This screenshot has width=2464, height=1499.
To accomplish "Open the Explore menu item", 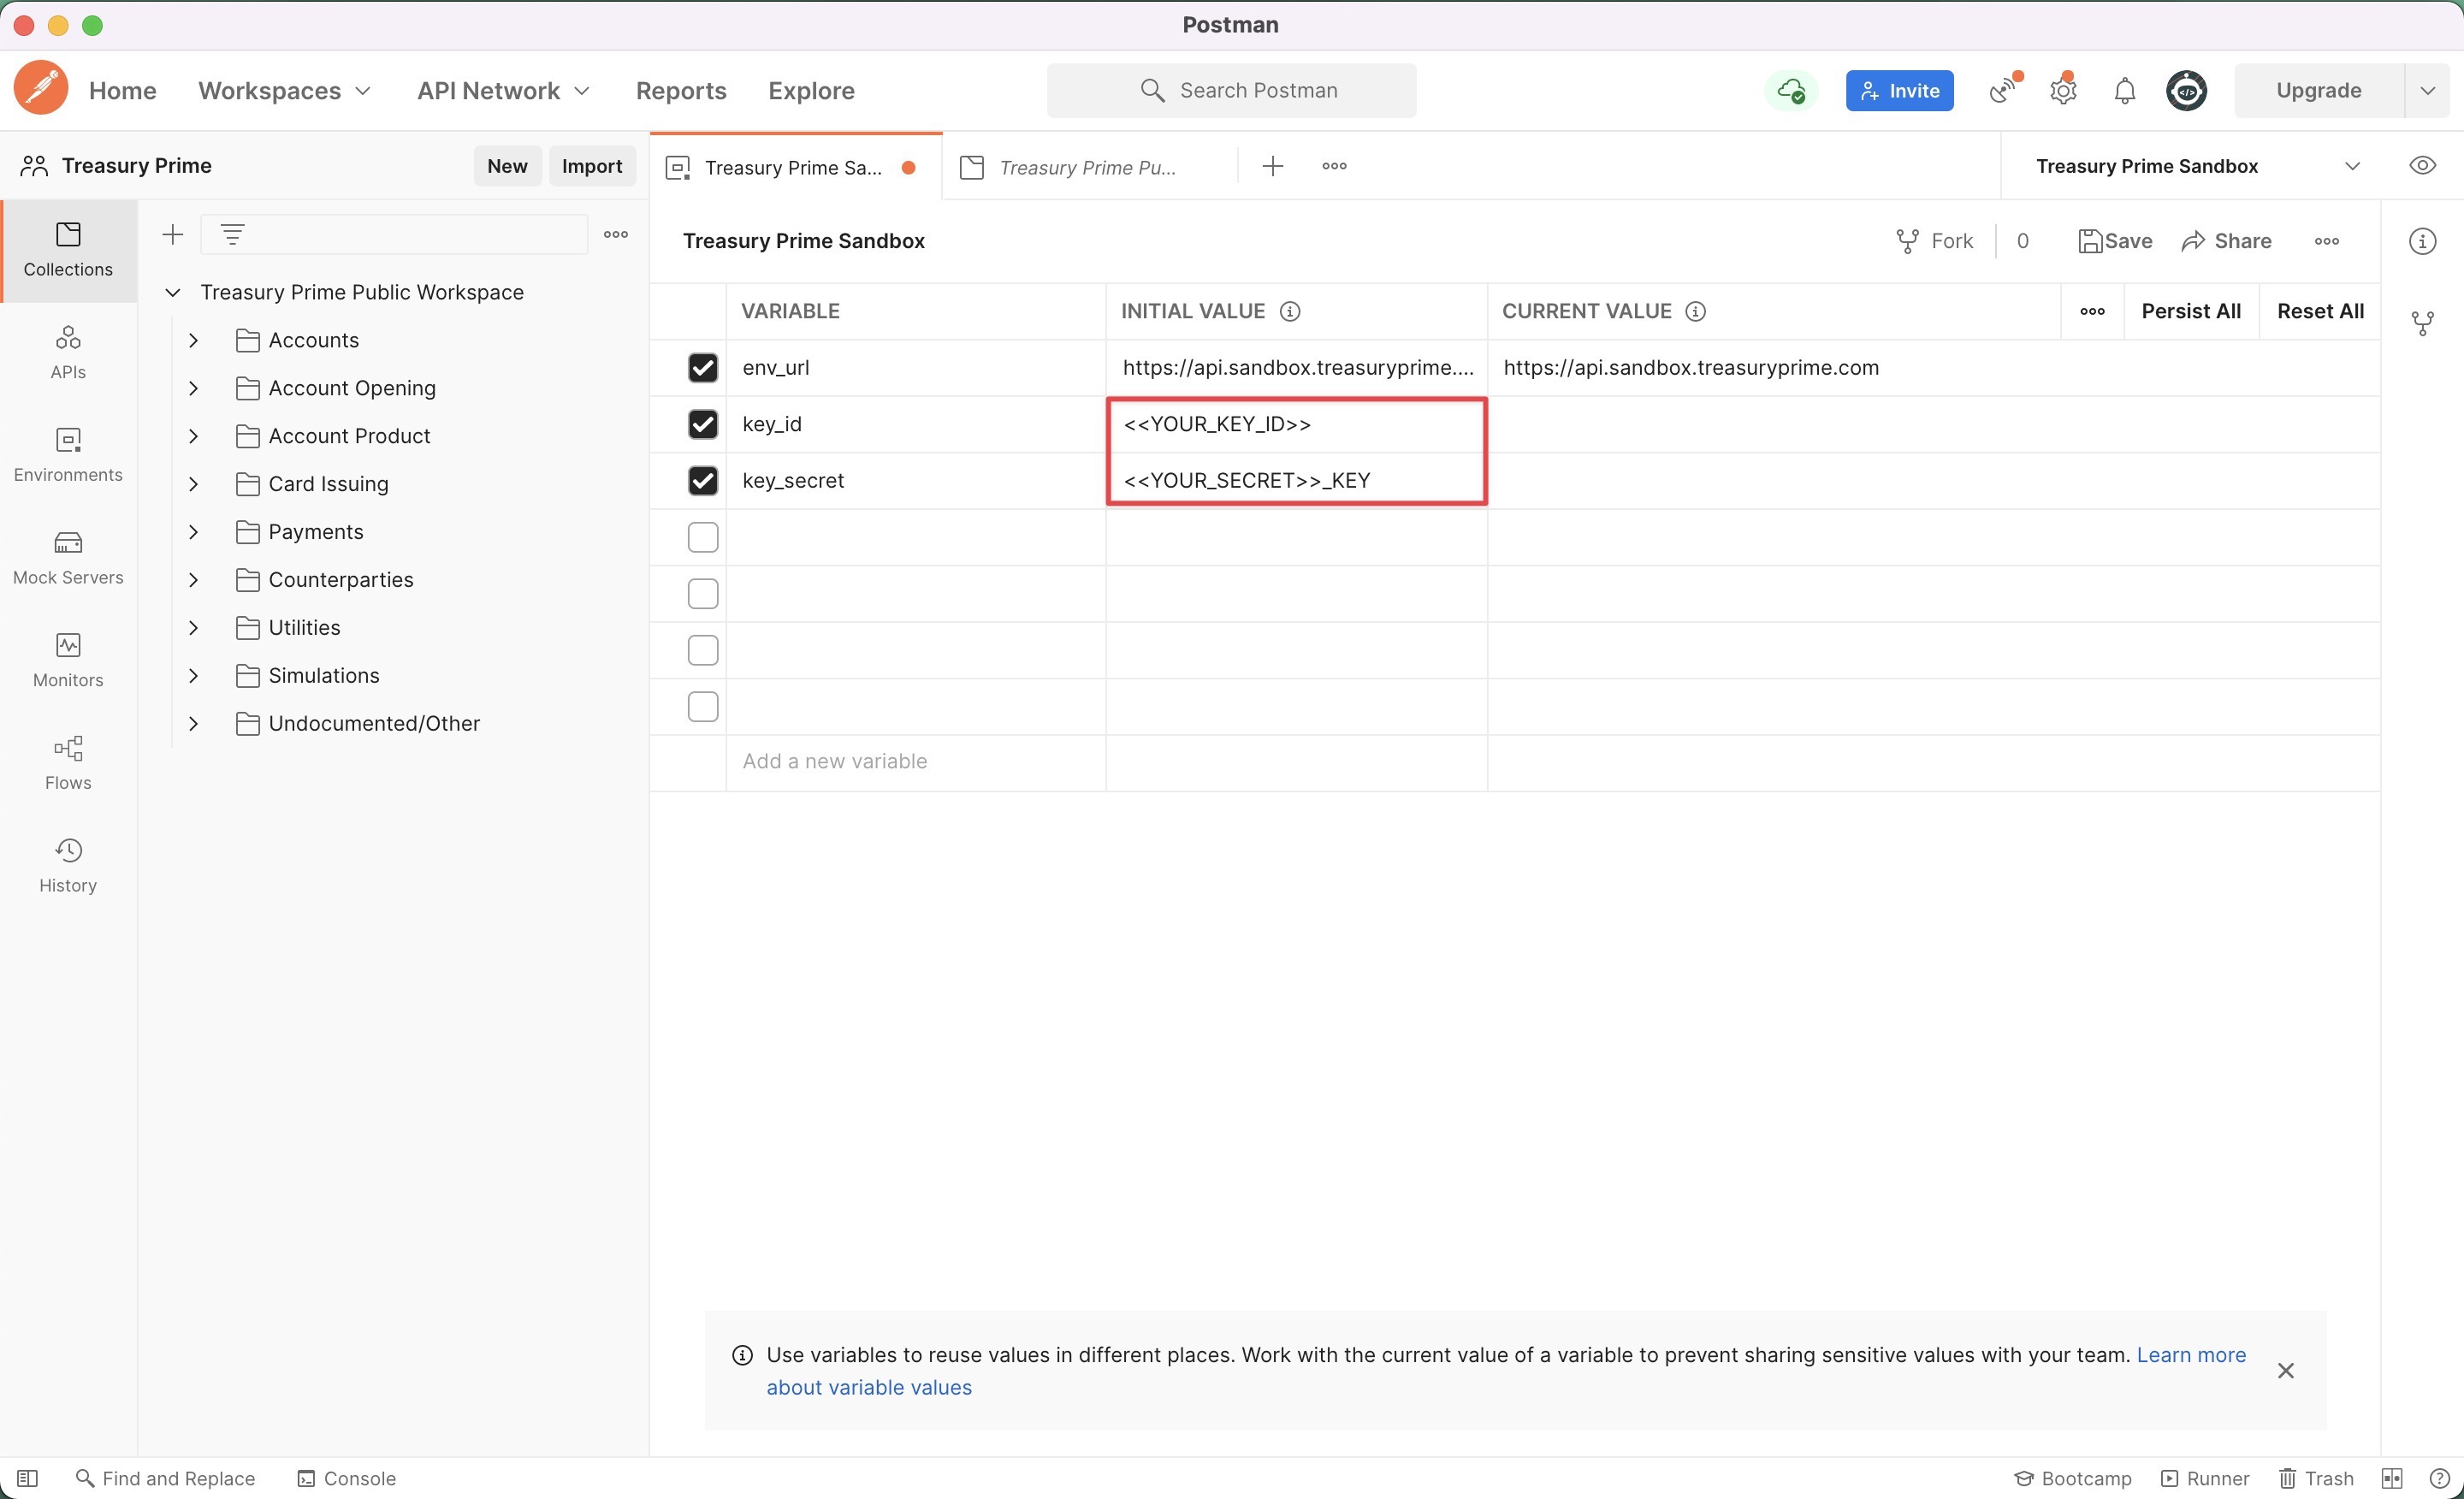I will 810,91.
